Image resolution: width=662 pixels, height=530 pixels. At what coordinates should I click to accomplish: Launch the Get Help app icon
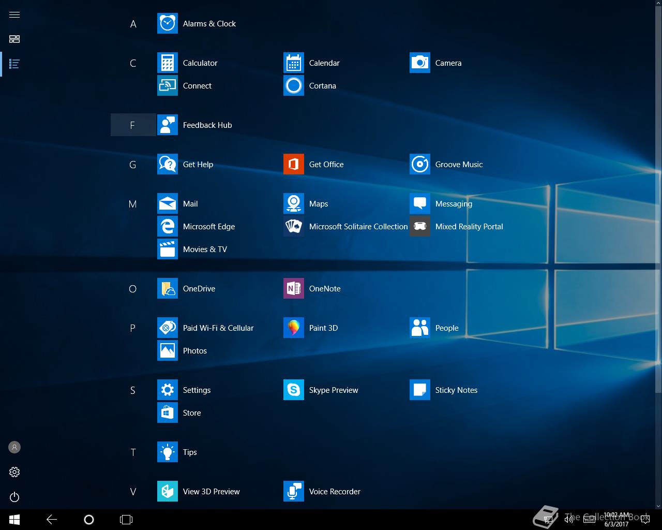pos(168,165)
